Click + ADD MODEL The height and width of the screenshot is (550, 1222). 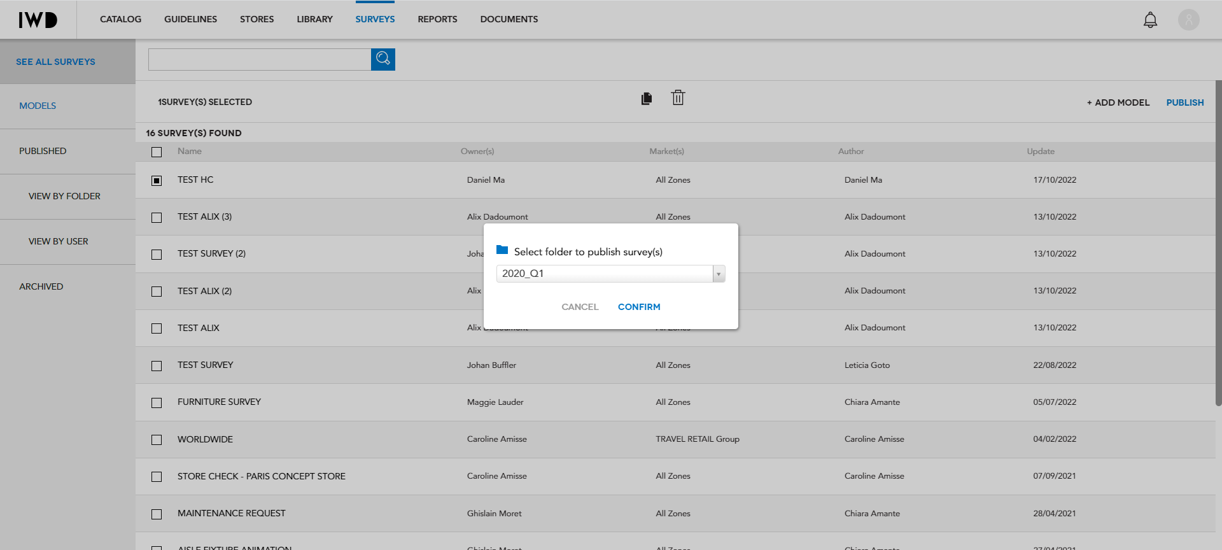1118,102
